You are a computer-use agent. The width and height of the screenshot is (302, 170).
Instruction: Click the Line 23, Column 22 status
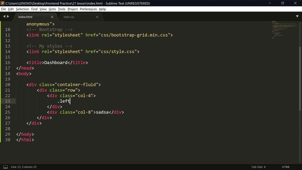tap(24, 167)
